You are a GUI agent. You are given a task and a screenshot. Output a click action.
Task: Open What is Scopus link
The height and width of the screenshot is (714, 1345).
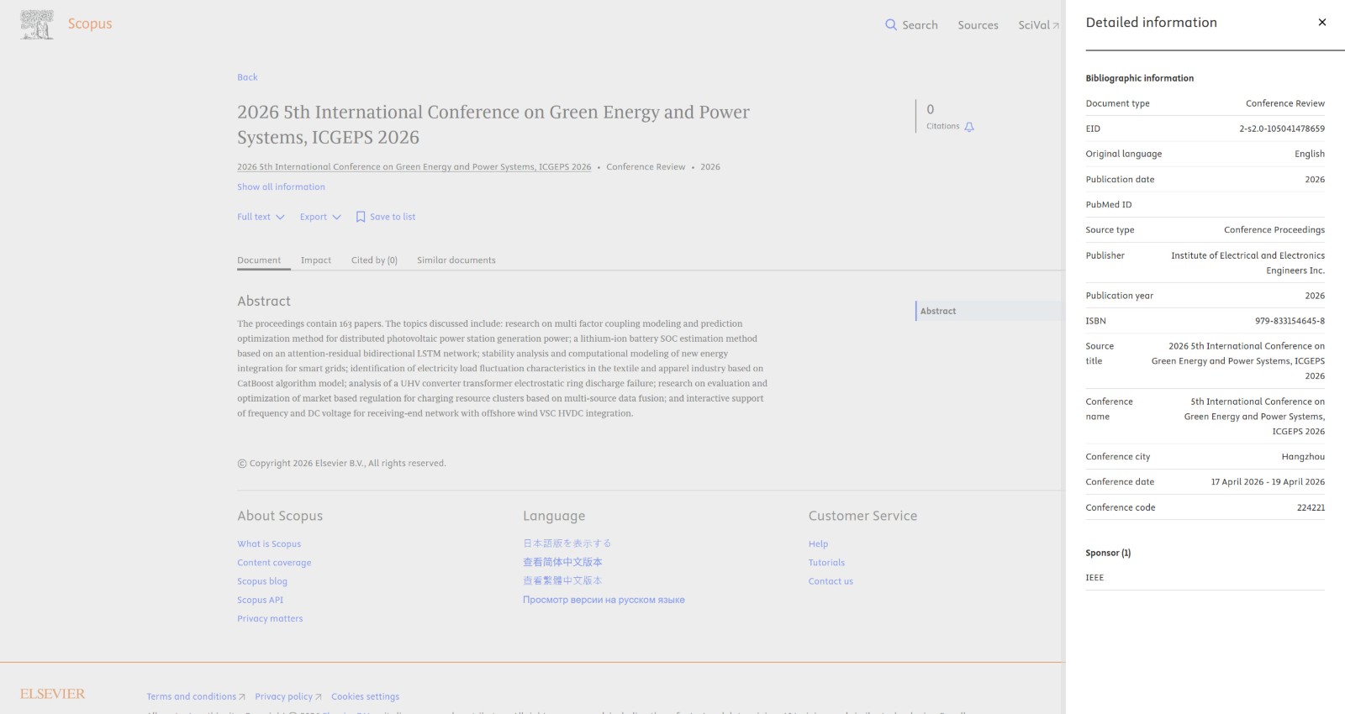click(x=269, y=544)
